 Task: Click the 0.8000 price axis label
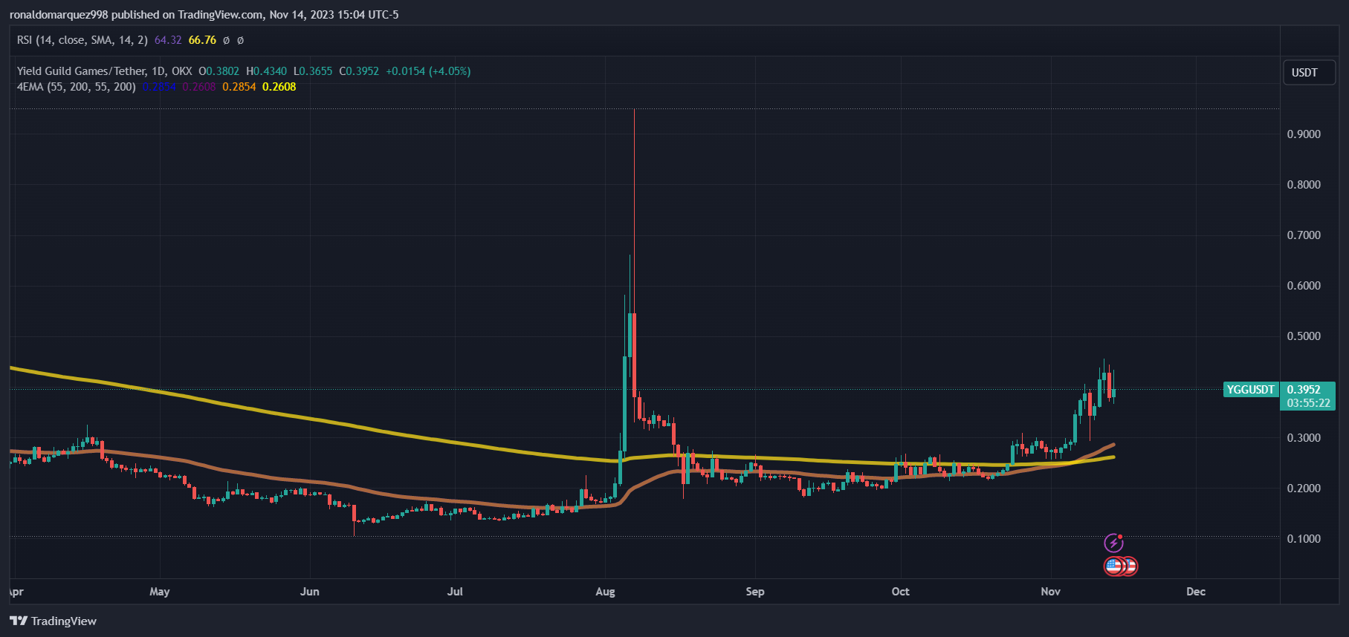(x=1304, y=185)
